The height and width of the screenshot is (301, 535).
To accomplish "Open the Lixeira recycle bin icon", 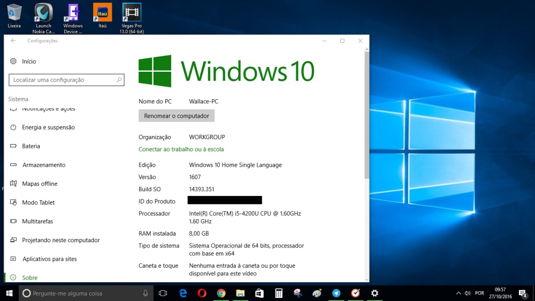I will (14, 16).
